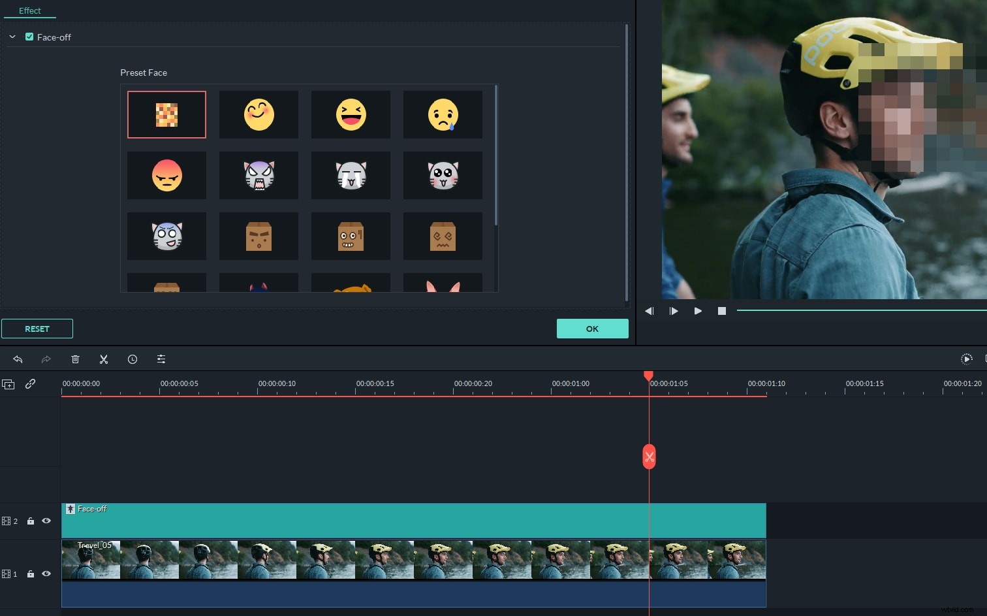Open the adjustment sliders icon
Screen dimensions: 987x616
click(x=161, y=359)
